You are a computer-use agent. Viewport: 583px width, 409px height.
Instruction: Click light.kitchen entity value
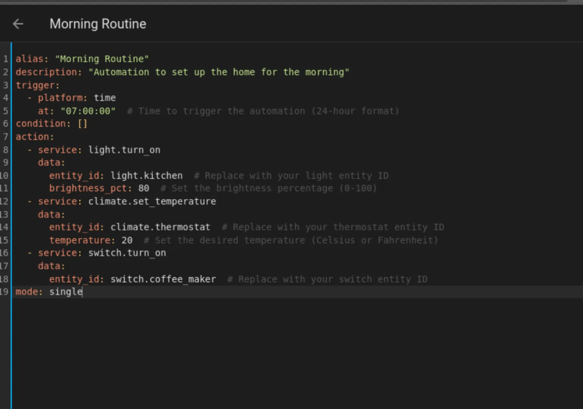146,175
